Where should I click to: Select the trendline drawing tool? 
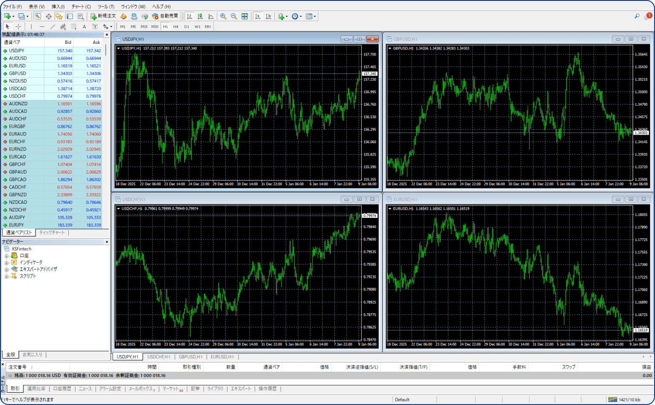click(52, 26)
